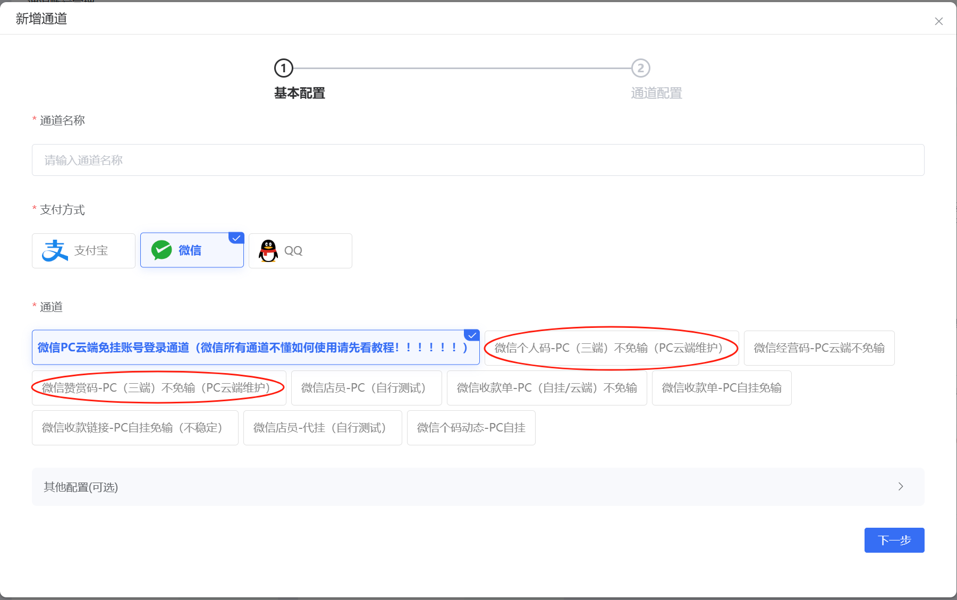Click the 新增通道 dialog title
This screenshot has width=957, height=600.
[x=41, y=19]
